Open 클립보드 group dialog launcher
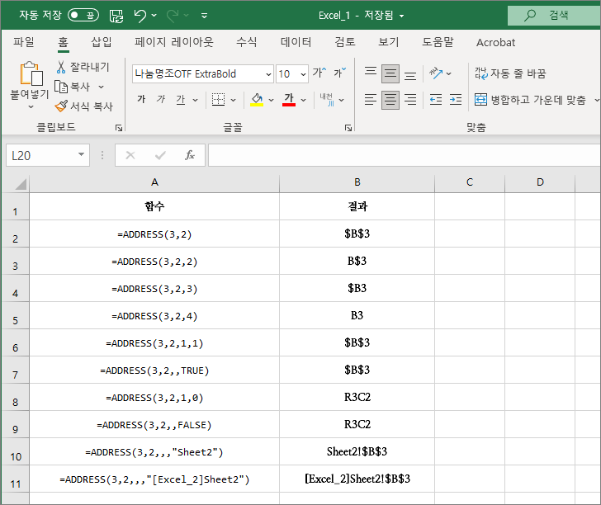601x505 pixels. coord(119,128)
